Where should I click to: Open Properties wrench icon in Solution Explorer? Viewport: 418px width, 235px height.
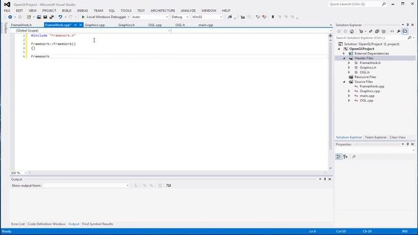398,31
